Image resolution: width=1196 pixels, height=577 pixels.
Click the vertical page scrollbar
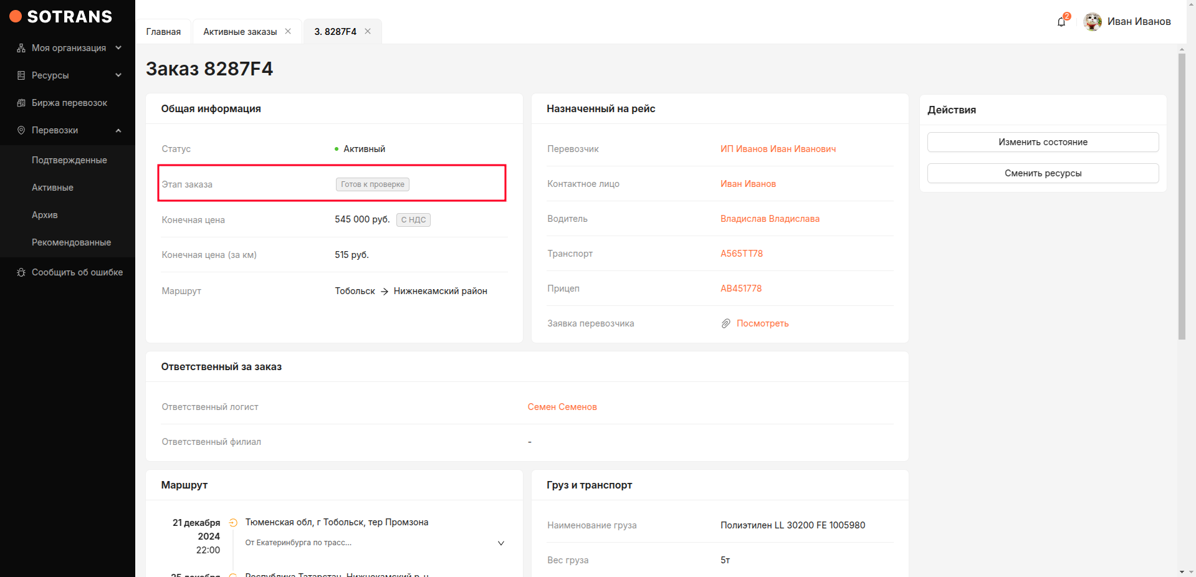(x=1182, y=196)
